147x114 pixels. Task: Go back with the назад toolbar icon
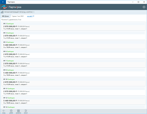(4, 111)
